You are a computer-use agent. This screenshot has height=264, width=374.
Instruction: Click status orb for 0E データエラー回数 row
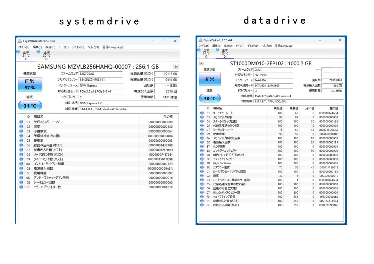[x=21, y=182]
